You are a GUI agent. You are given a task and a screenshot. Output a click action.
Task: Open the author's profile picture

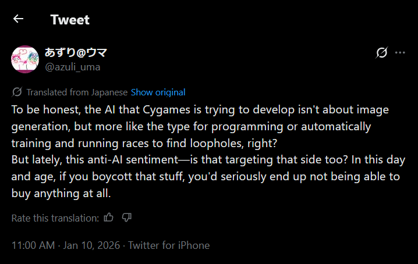(25, 59)
